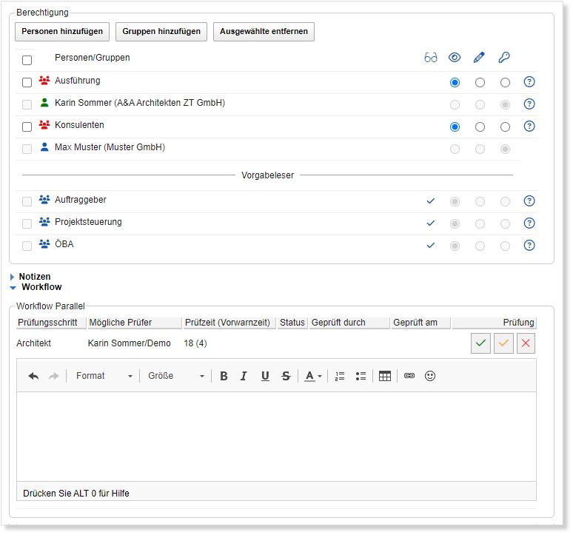Open the Format dropdown

pos(104,376)
